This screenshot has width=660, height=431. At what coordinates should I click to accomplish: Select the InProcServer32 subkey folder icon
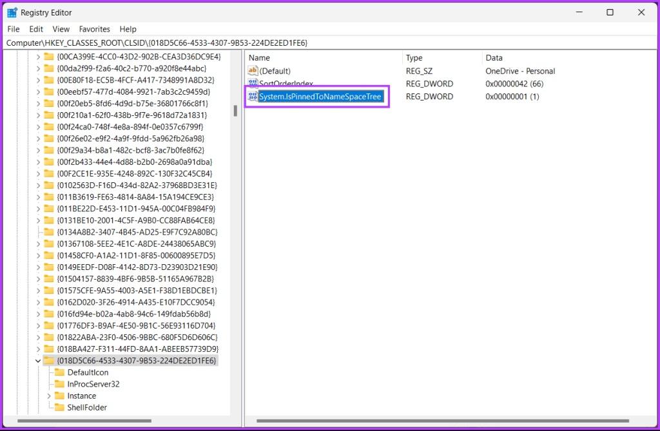[x=60, y=384]
